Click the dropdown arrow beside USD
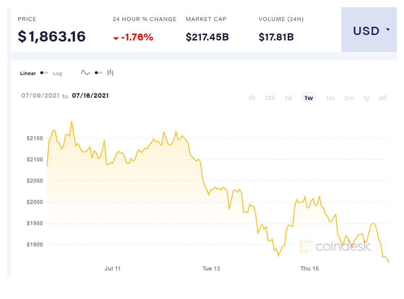404x299 pixels. [x=388, y=30]
